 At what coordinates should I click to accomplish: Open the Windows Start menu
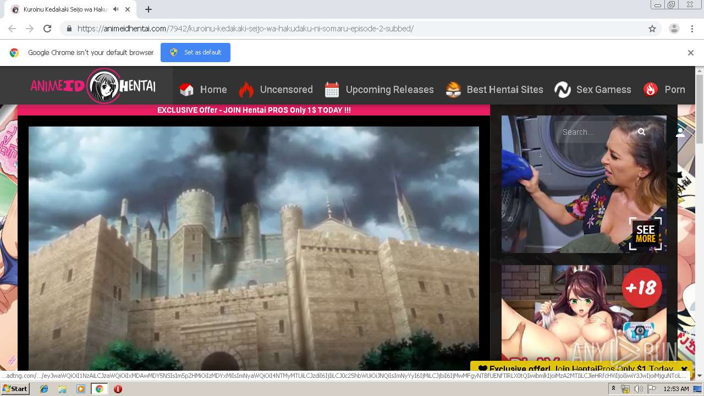pyautogui.click(x=15, y=388)
